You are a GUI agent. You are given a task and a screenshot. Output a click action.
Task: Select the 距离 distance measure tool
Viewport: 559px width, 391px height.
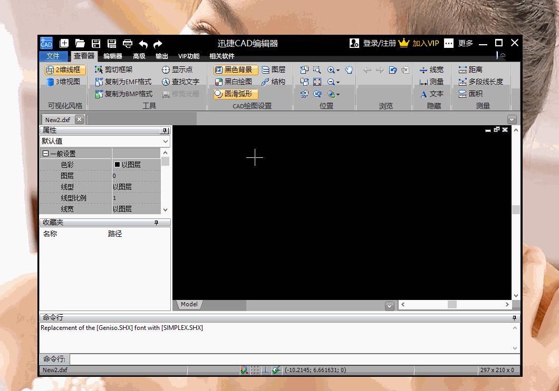pos(470,69)
